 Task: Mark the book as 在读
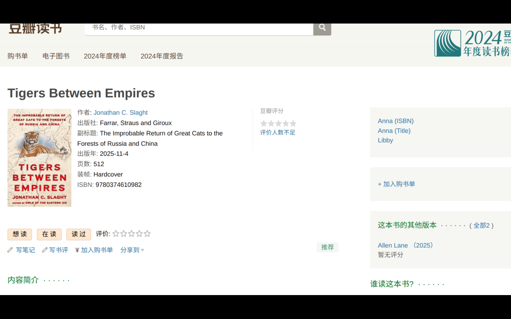49,234
